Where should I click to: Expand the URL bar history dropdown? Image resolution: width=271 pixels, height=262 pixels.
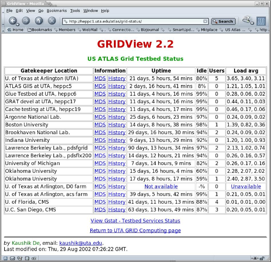point(205,21)
